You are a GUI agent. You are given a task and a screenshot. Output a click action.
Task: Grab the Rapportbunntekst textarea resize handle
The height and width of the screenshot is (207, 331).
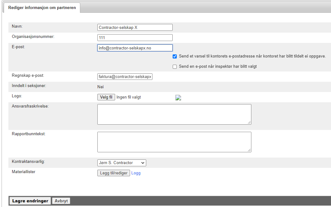249,150
